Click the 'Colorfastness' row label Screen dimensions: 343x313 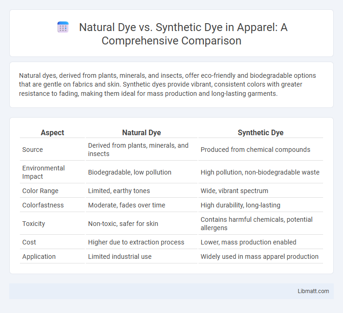click(x=43, y=205)
